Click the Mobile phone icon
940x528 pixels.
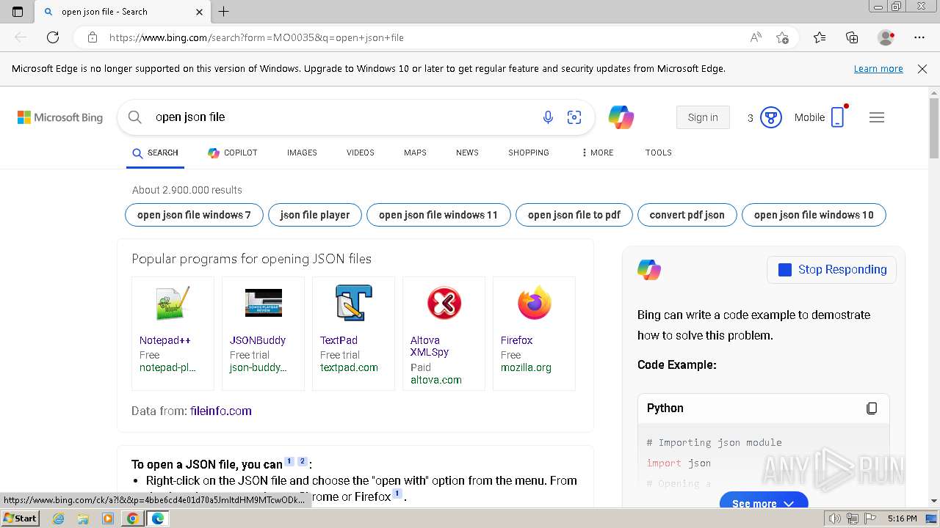(838, 117)
